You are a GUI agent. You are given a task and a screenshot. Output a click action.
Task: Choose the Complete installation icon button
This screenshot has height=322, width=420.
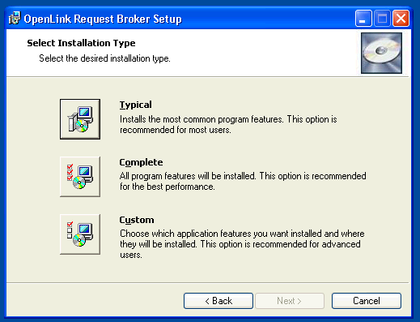pos(80,177)
